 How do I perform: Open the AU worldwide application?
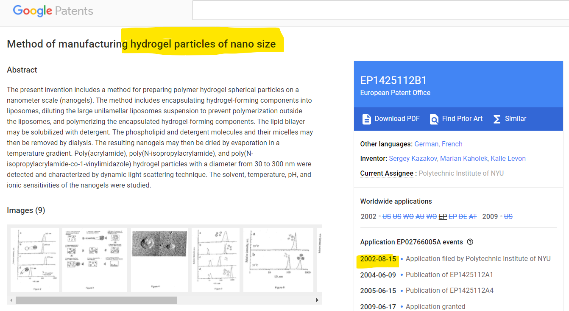[420, 216]
